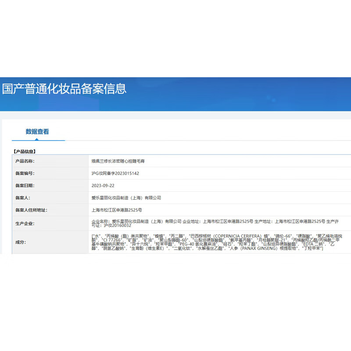Click the 备案人 row label
The width and height of the screenshot is (351, 351).
click(22, 198)
